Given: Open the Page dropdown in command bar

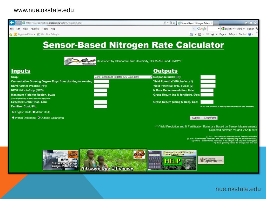Looking at the screenshot, I should (x=223, y=34).
